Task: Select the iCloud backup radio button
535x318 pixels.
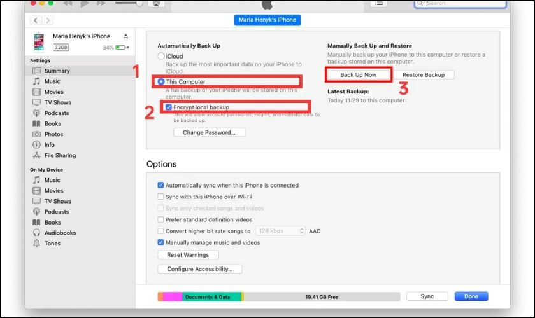Action: (x=161, y=57)
